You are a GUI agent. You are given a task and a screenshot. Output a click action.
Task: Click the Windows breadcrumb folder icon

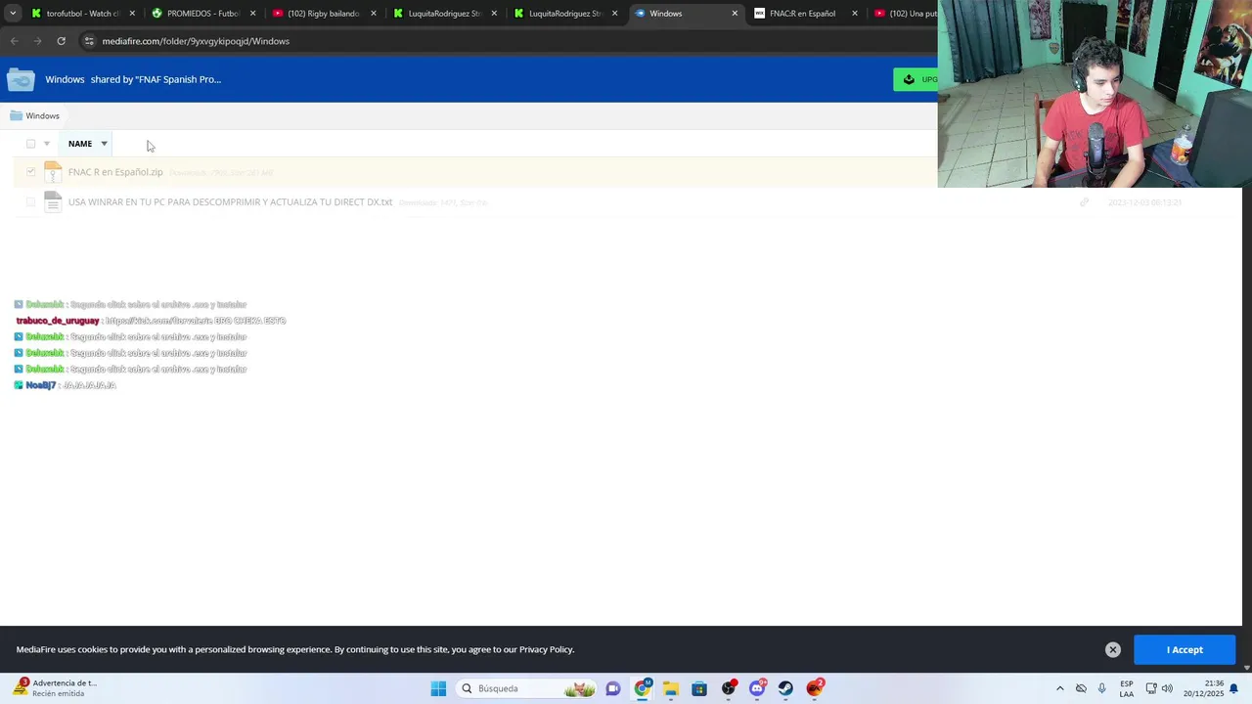(x=16, y=115)
